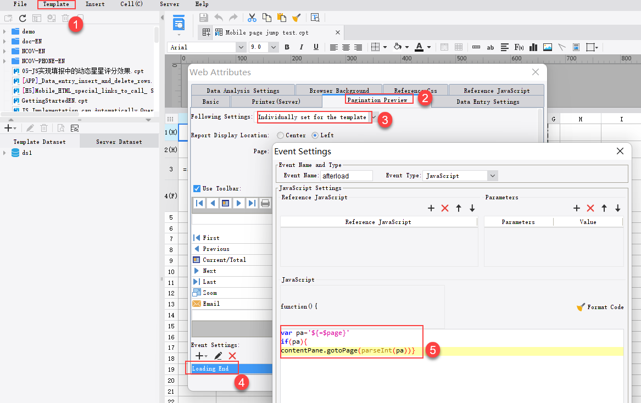Expand the font size dropdown showing 9.0

pos(273,47)
